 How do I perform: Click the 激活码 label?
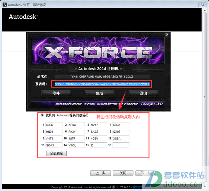(41, 84)
